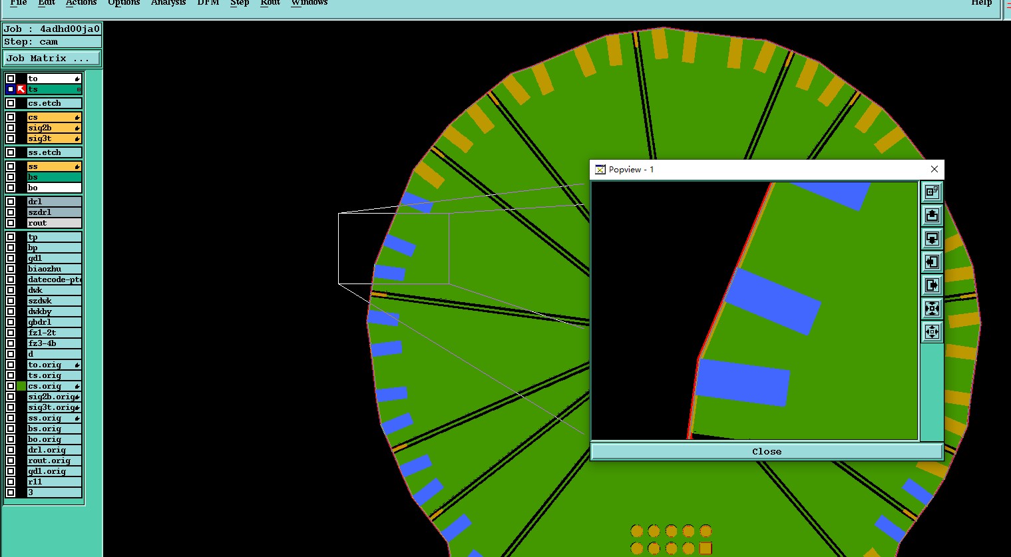This screenshot has width=1011, height=557.
Task: Click the hand icon on the sig2b layer
Action: 77,128
